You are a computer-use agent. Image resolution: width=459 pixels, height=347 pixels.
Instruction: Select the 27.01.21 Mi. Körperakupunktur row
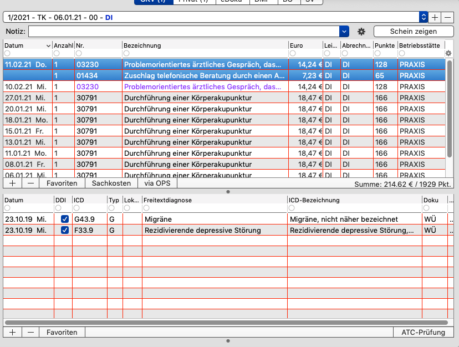pos(224,98)
